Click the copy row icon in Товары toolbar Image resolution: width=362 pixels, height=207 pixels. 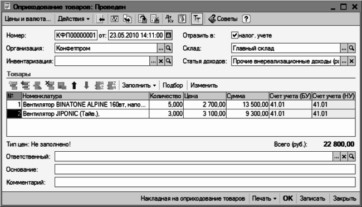pyautogui.click(x=25, y=85)
